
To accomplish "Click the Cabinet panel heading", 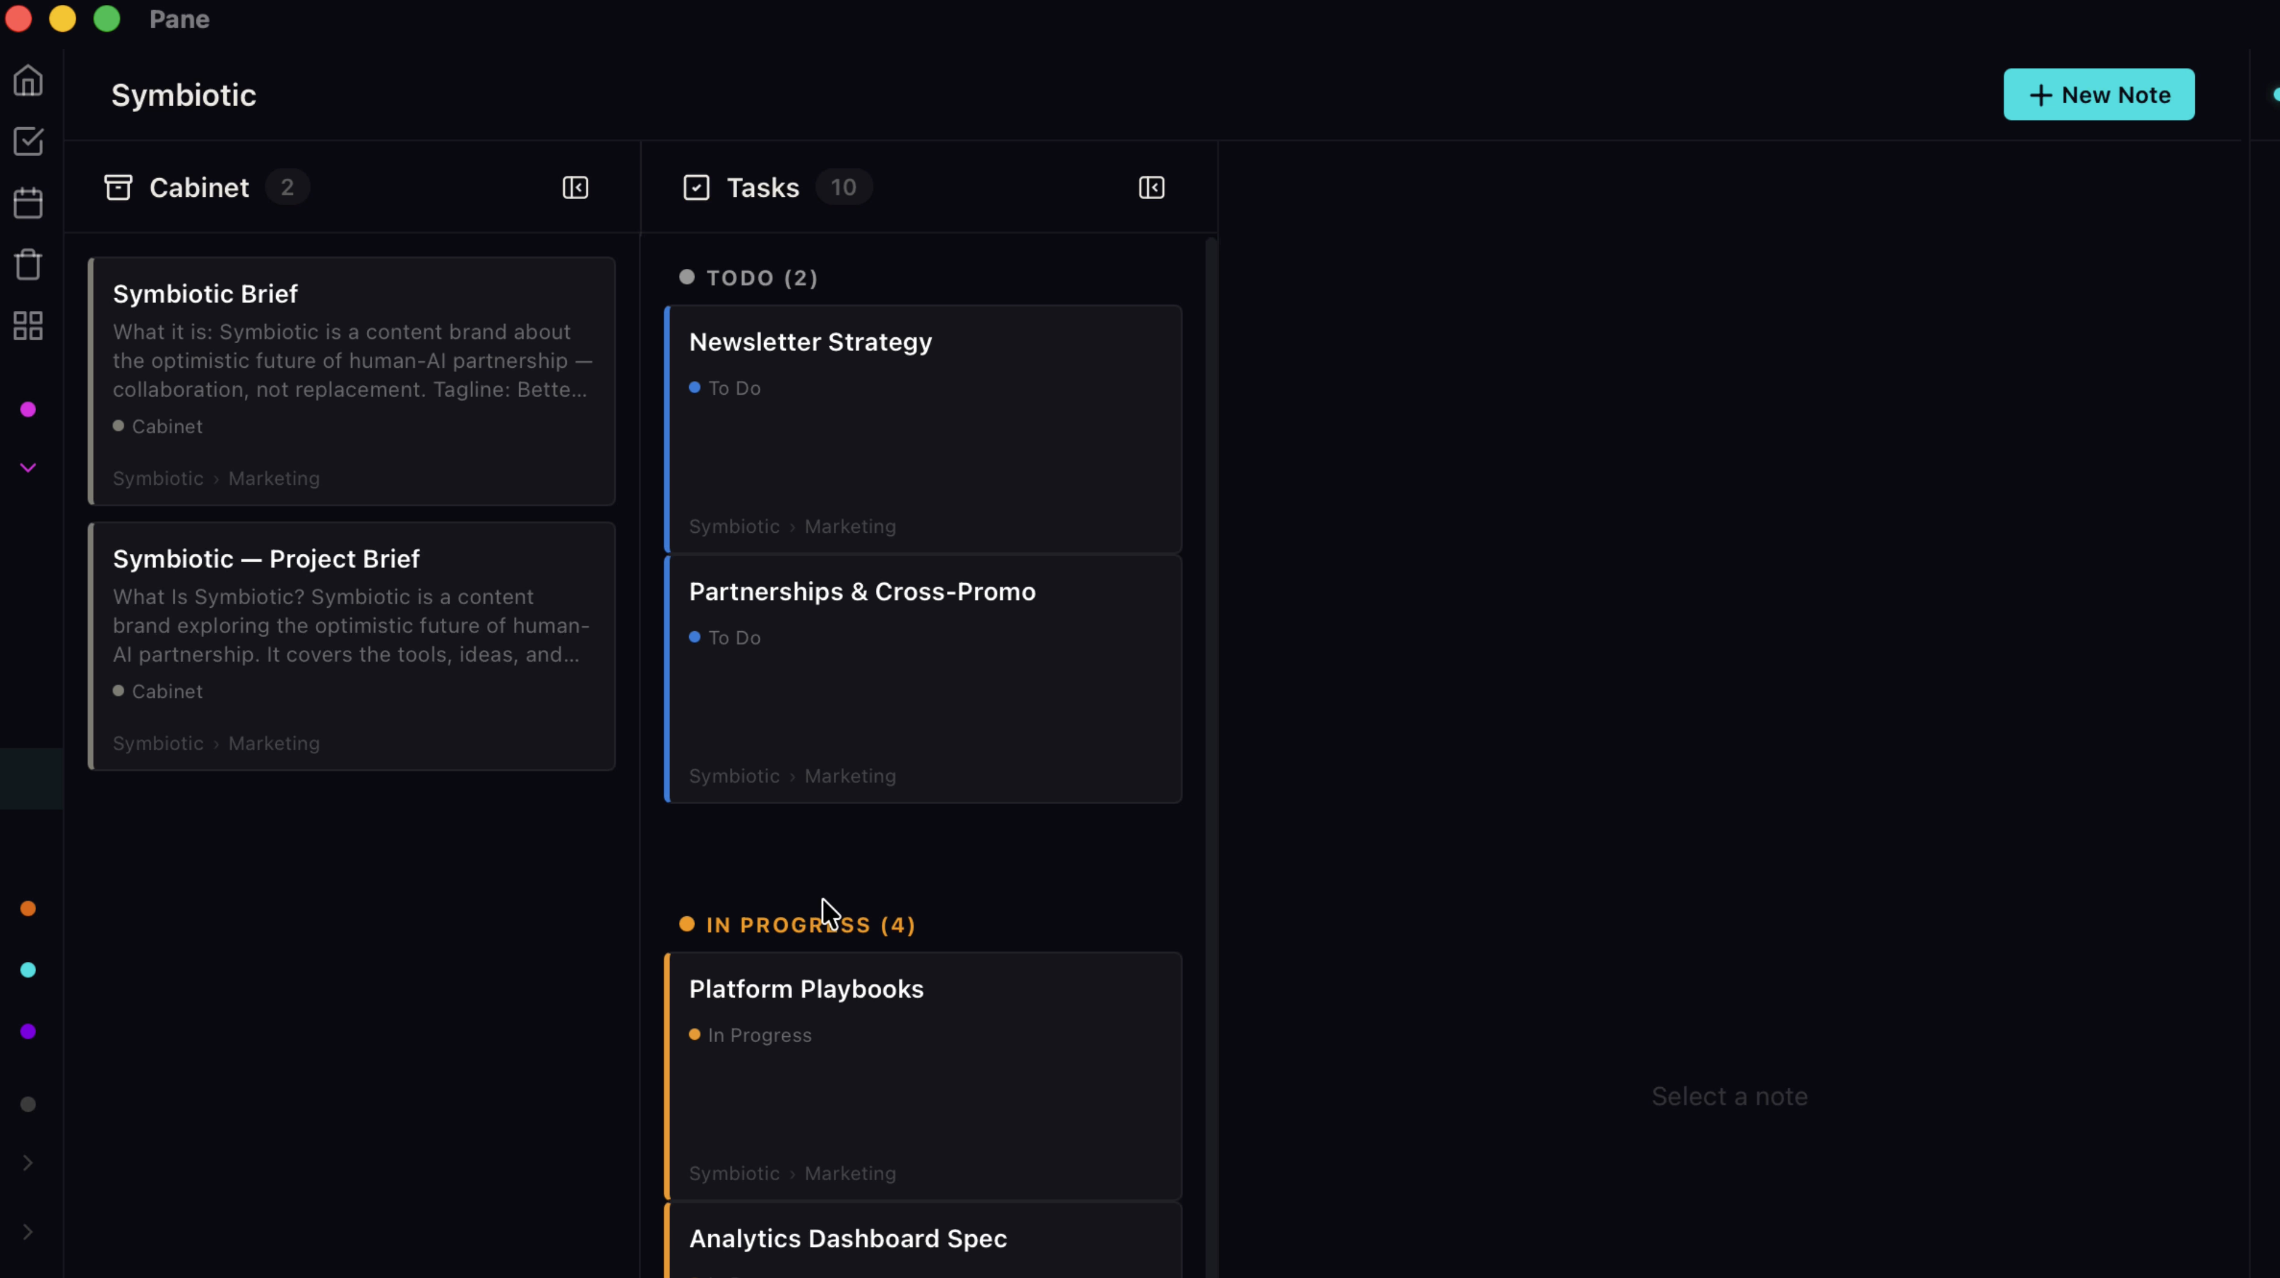I will [199, 187].
